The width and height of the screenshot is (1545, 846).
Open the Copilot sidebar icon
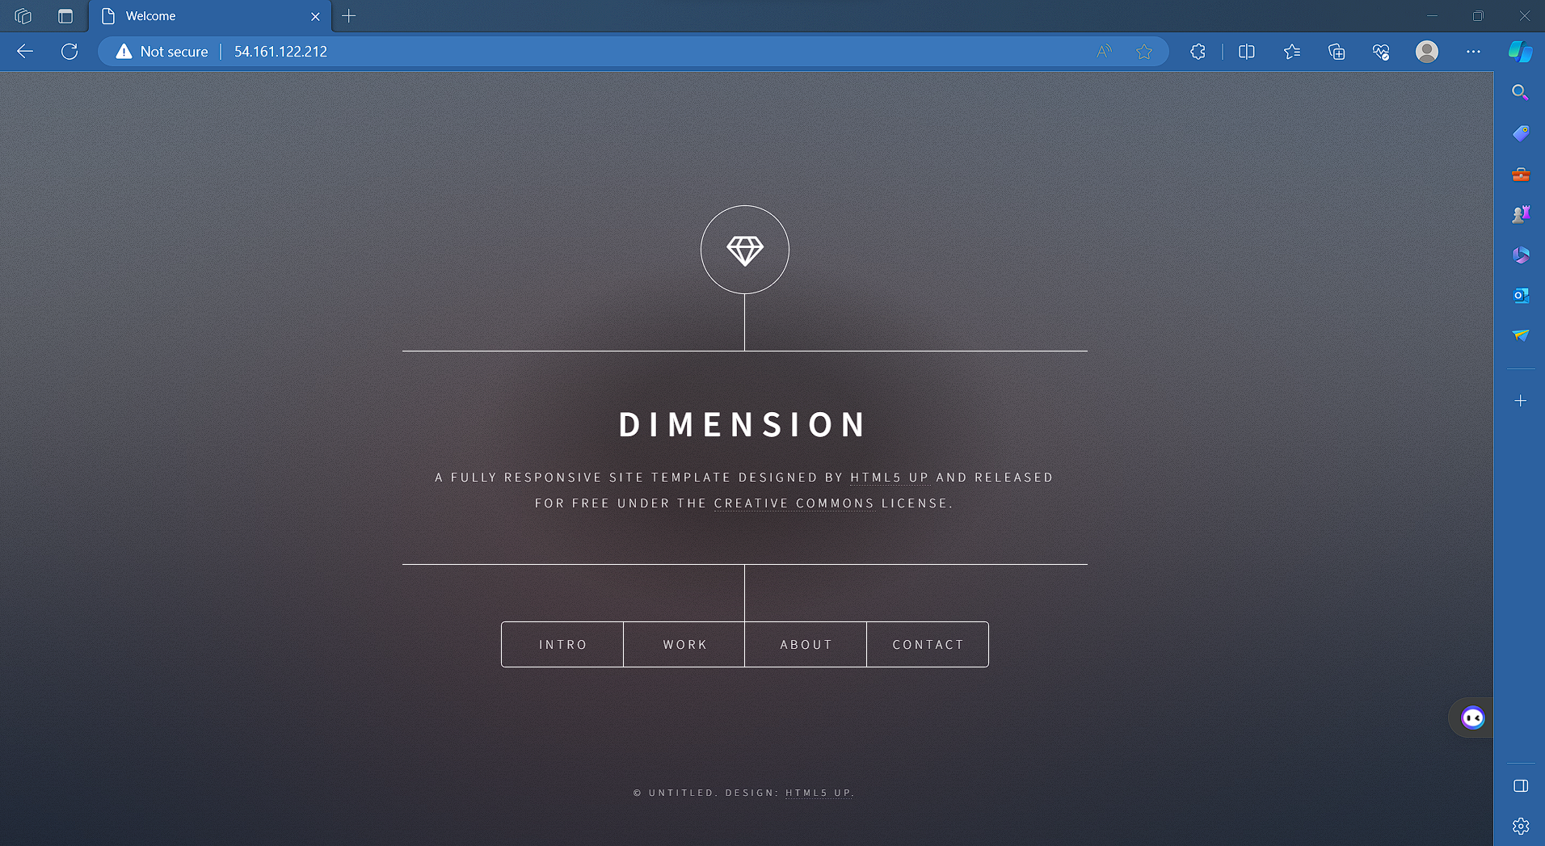point(1520,52)
